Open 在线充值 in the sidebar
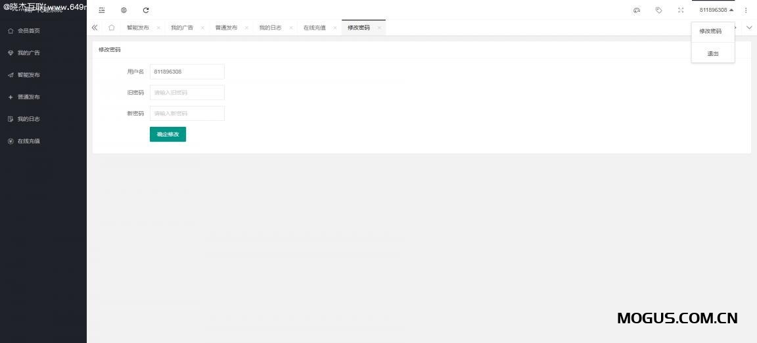This screenshot has width=757, height=343. [28, 141]
